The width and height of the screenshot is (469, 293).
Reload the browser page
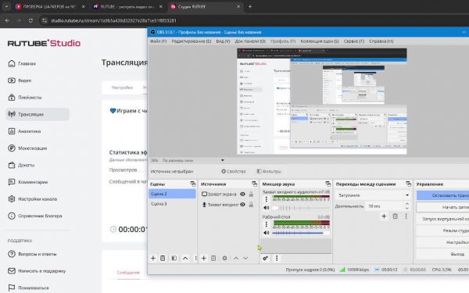pyautogui.click(x=30, y=20)
